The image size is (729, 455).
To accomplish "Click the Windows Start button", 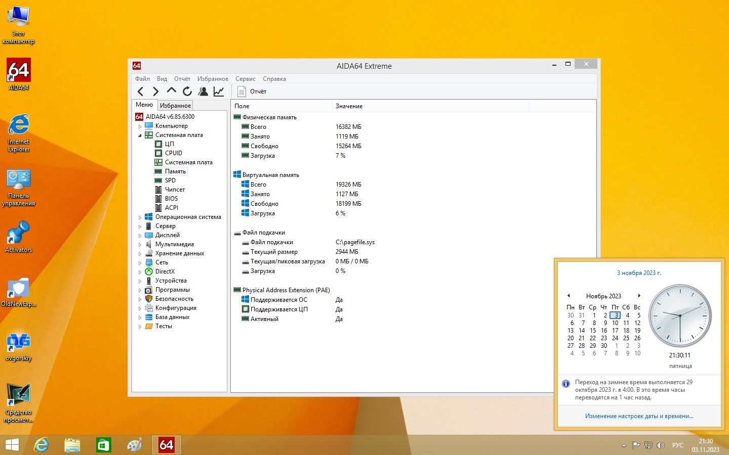I will [x=12, y=445].
